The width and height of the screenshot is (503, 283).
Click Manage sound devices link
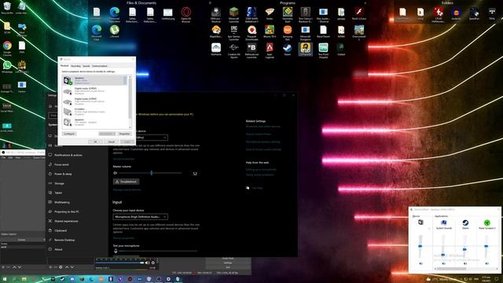(x=127, y=190)
